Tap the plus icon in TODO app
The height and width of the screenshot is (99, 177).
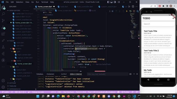coord(173,18)
